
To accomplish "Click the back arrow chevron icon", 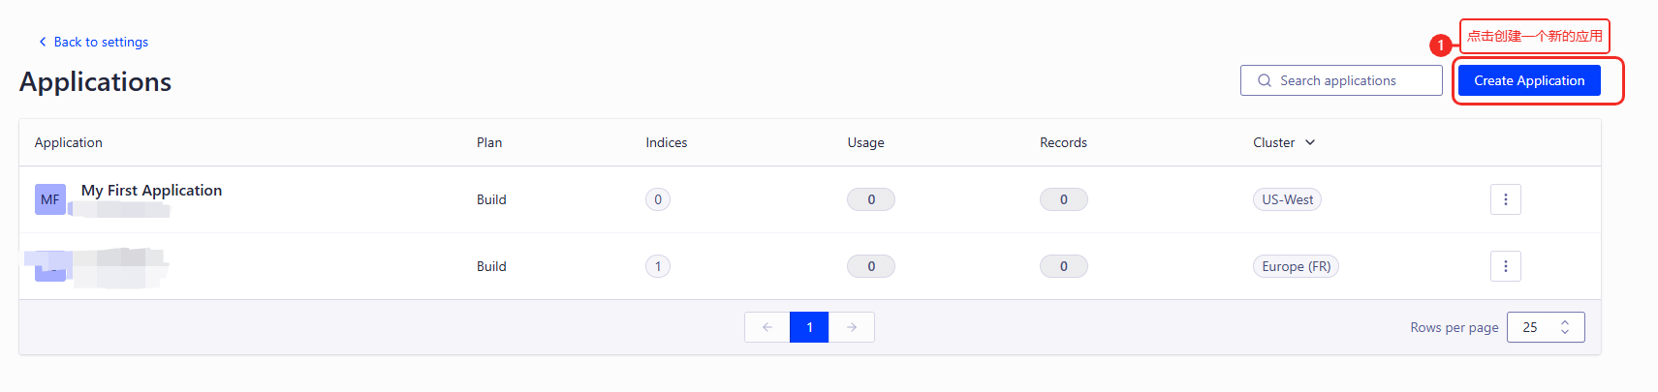I will click(42, 42).
